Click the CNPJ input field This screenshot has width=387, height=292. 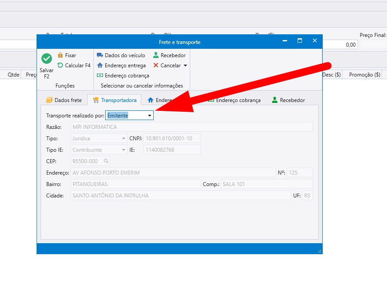172,139
